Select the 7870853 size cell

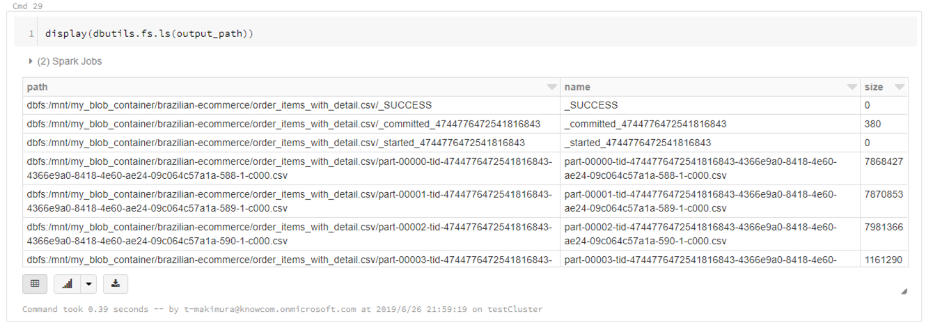tap(884, 195)
